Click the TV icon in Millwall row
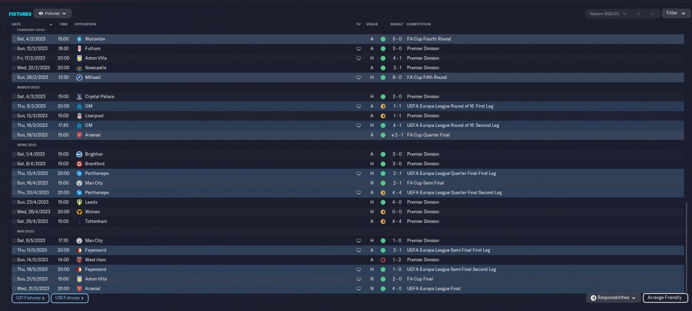The height and width of the screenshot is (311, 692). point(358,78)
